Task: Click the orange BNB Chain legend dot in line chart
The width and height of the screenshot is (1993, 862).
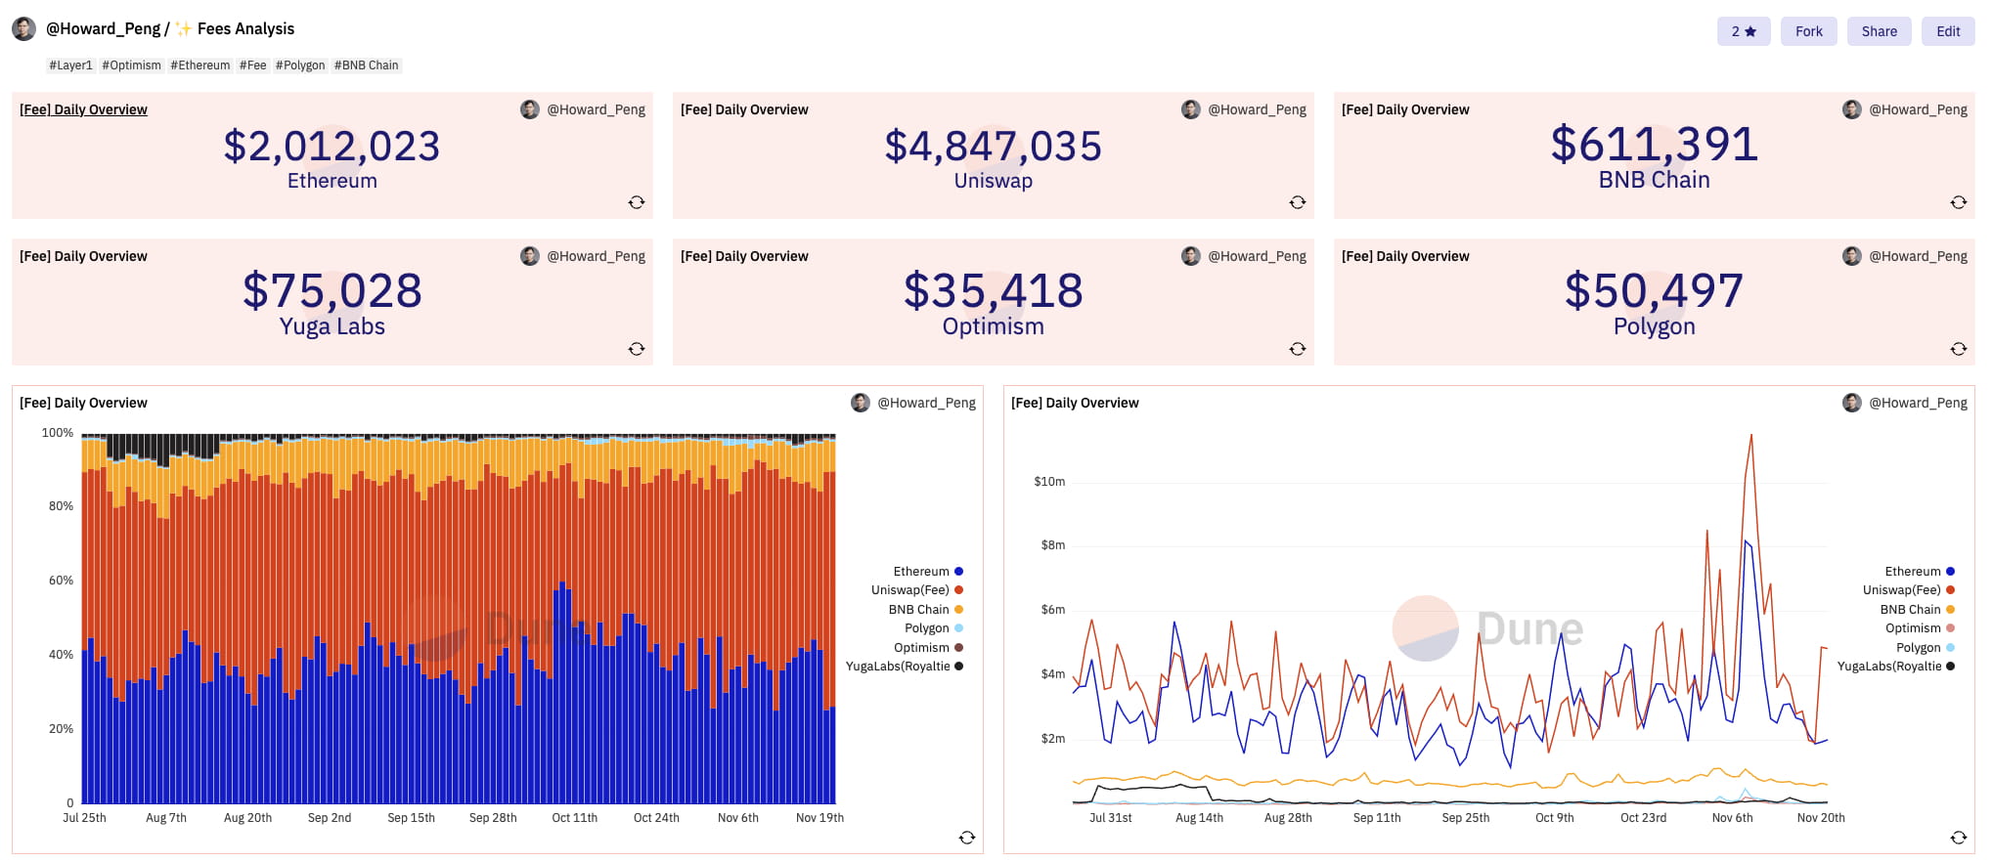Action: 1950,610
